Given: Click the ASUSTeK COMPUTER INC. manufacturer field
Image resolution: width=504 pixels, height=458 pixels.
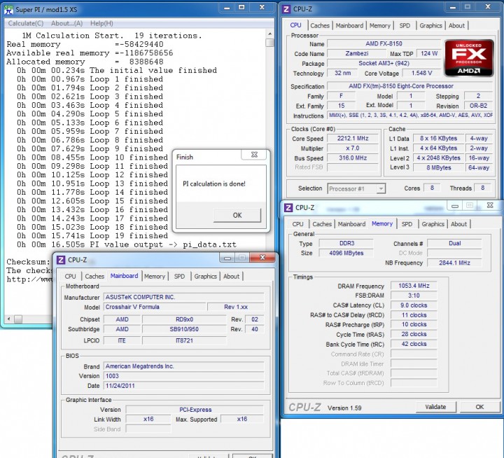Looking at the screenshot, I should click(183, 297).
